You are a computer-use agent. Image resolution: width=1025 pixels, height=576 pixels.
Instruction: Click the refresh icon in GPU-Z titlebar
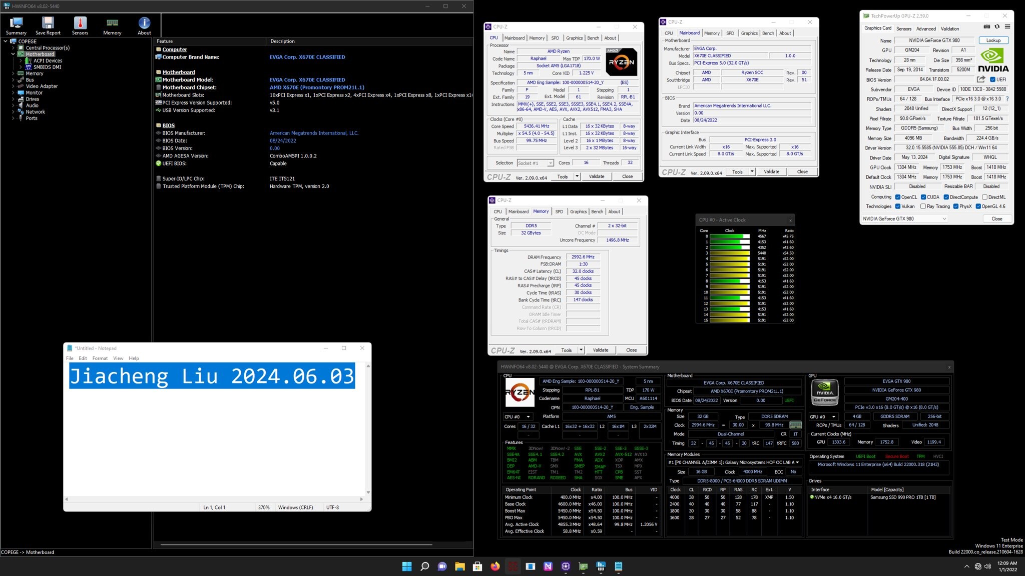998,26
